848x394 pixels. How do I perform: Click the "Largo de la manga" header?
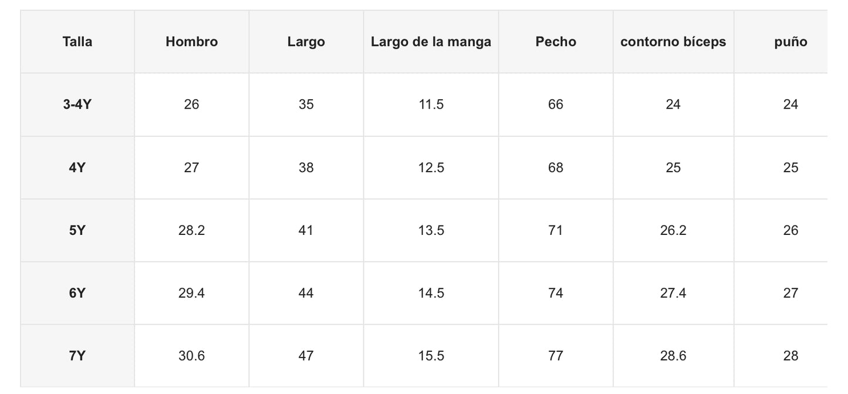(x=431, y=42)
